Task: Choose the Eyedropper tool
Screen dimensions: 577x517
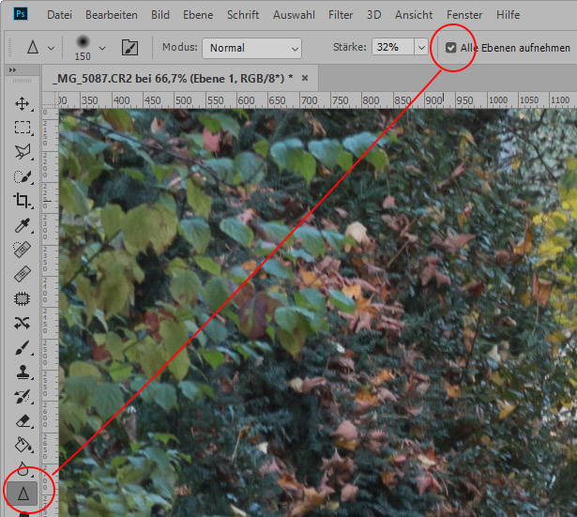Action: pos(23,225)
